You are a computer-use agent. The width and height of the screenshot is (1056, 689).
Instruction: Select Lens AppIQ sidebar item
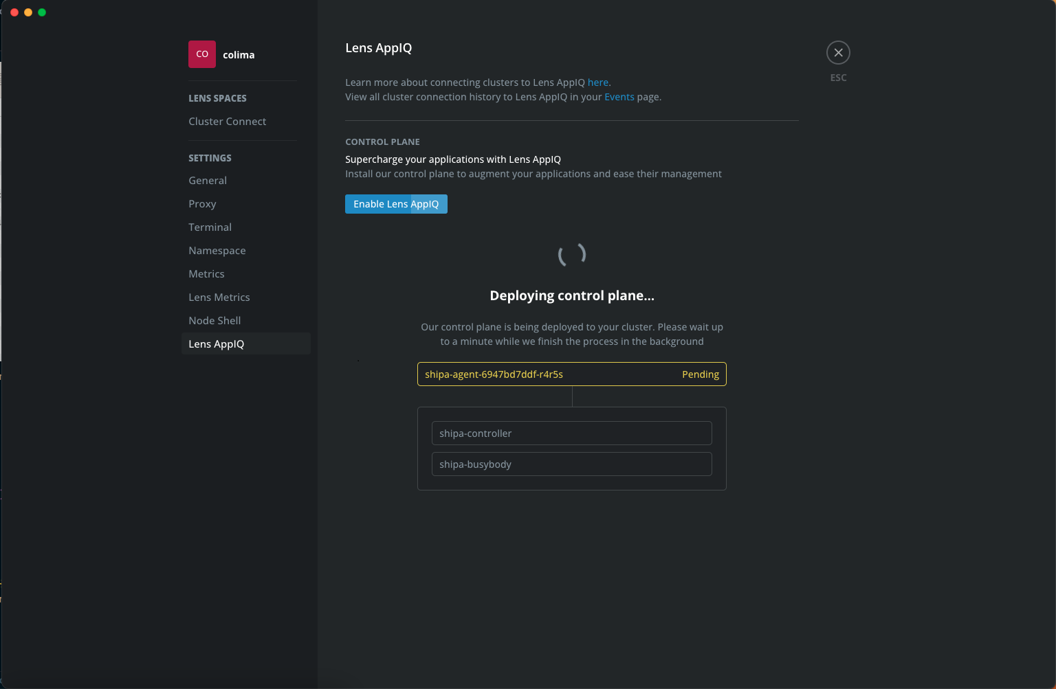coord(245,344)
